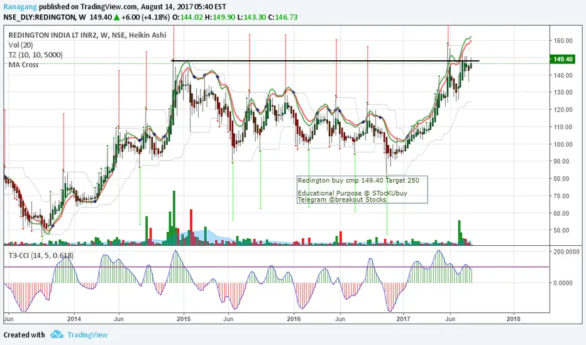586x345 pixels.
Task: Click the 0.0000 CCI axis label
Action: coord(563,283)
